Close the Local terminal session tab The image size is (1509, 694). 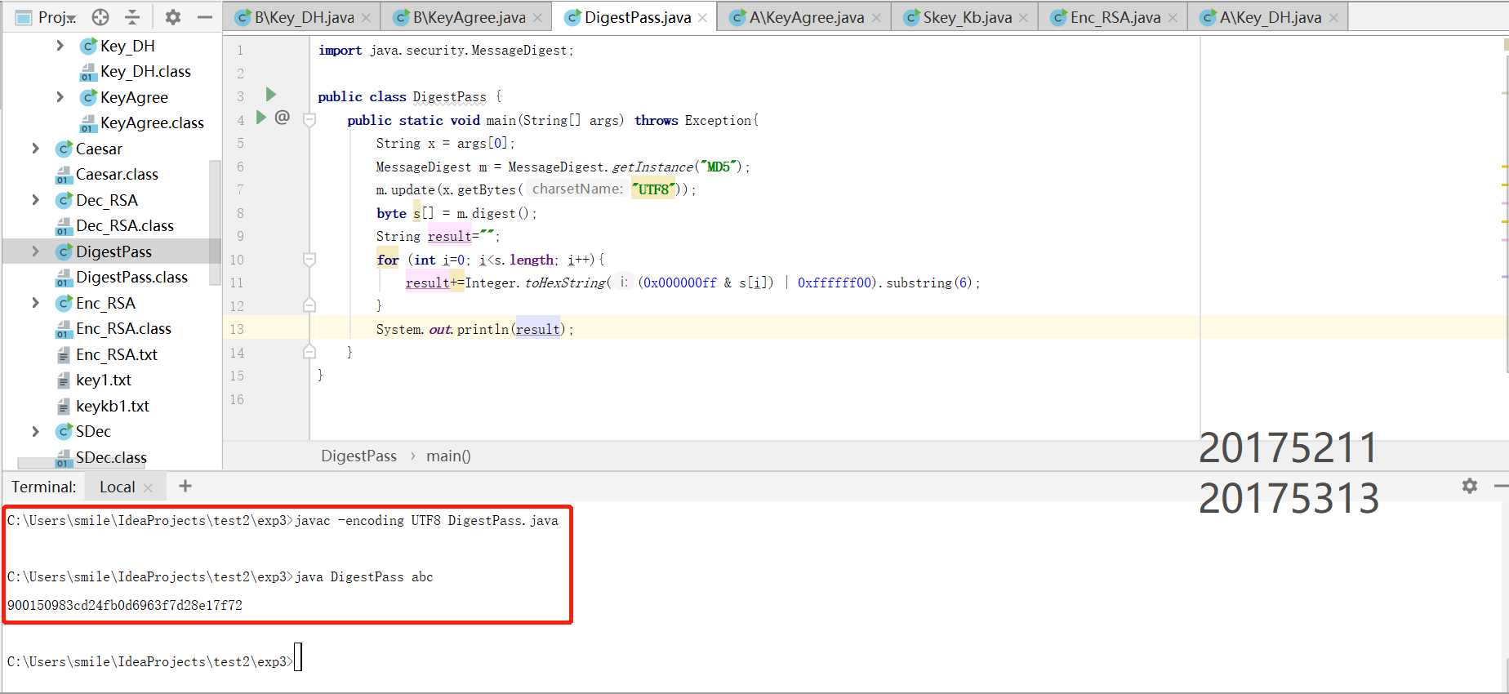pyautogui.click(x=148, y=487)
